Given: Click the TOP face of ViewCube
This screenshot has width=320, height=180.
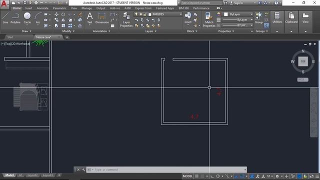Looking at the screenshot, I should coord(303,61).
